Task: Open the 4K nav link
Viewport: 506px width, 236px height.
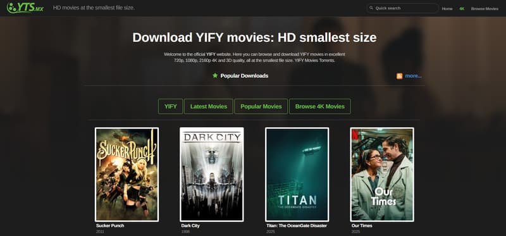Action: point(462,9)
